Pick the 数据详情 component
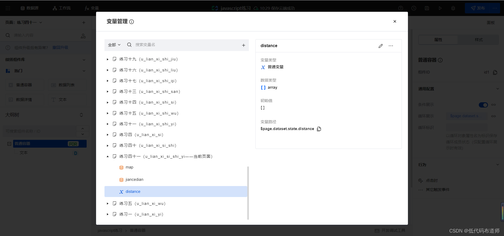Screen dimensions: 504x236 tap(25, 100)
